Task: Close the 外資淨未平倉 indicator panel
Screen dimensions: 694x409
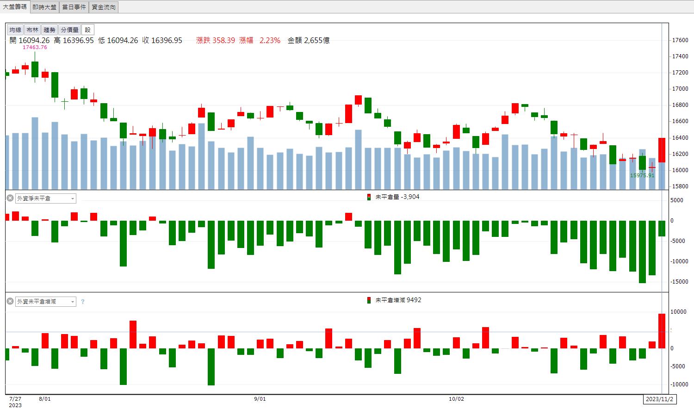Action: pyautogui.click(x=10, y=198)
